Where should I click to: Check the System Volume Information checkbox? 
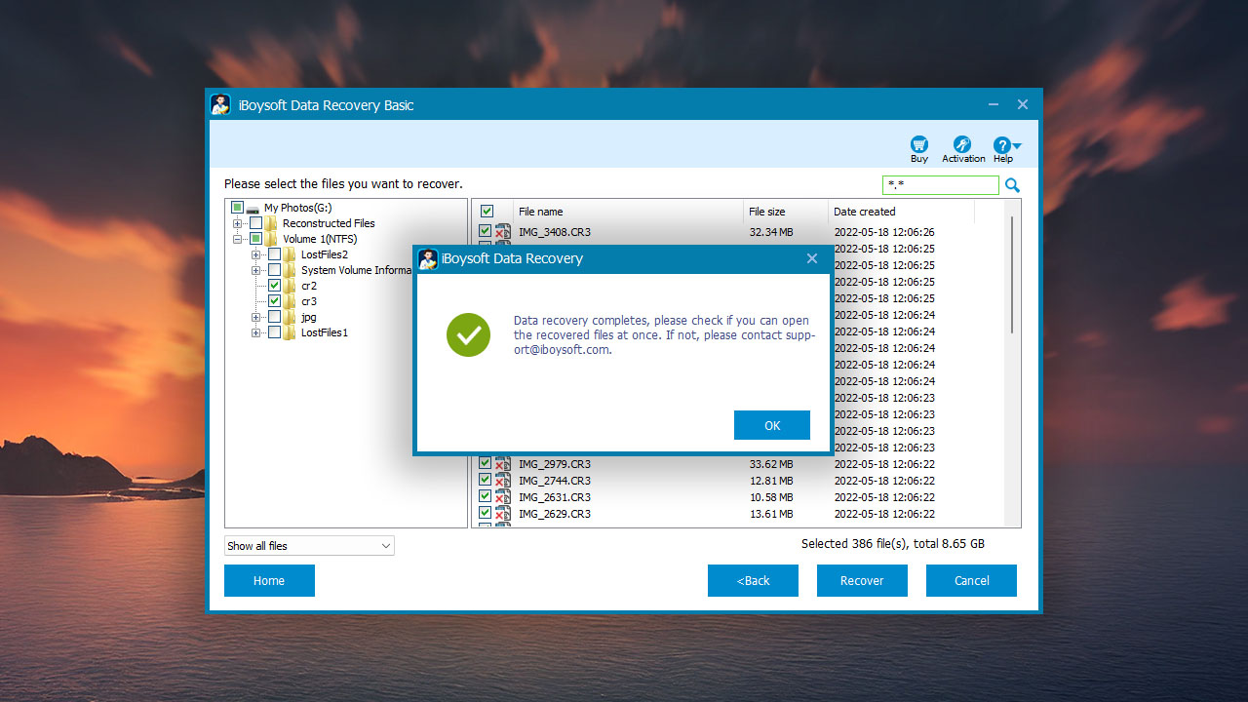[x=274, y=270]
